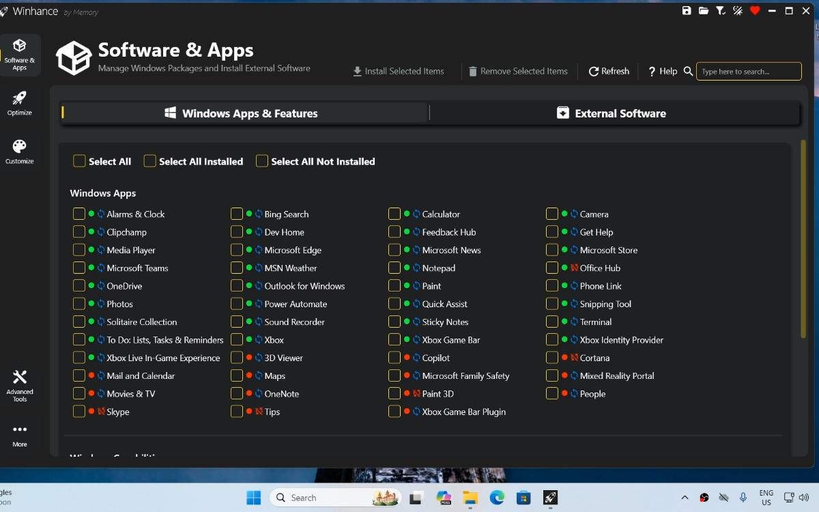Tick the Select All Not Installed checkbox

(262, 161)
